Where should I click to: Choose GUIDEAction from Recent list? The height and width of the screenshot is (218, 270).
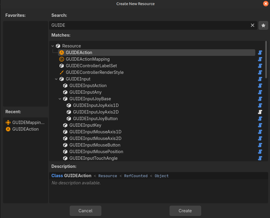coord(26,129)
